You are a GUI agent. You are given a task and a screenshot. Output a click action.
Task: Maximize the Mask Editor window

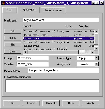(97, 3)
